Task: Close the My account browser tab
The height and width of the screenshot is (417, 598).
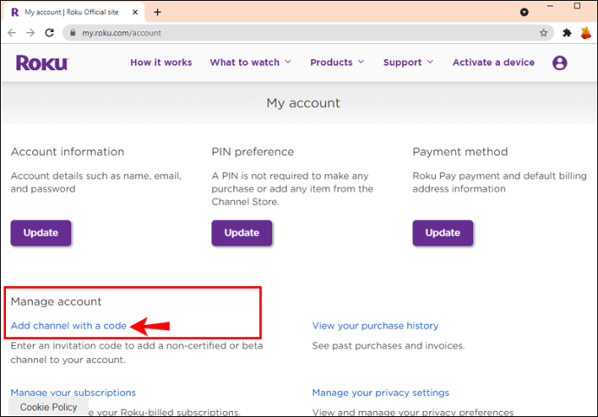Action: click(135, 12)
